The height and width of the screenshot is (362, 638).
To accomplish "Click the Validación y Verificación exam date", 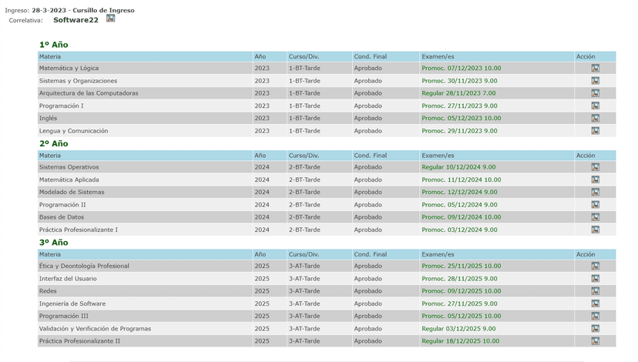I will coord(458,329).
